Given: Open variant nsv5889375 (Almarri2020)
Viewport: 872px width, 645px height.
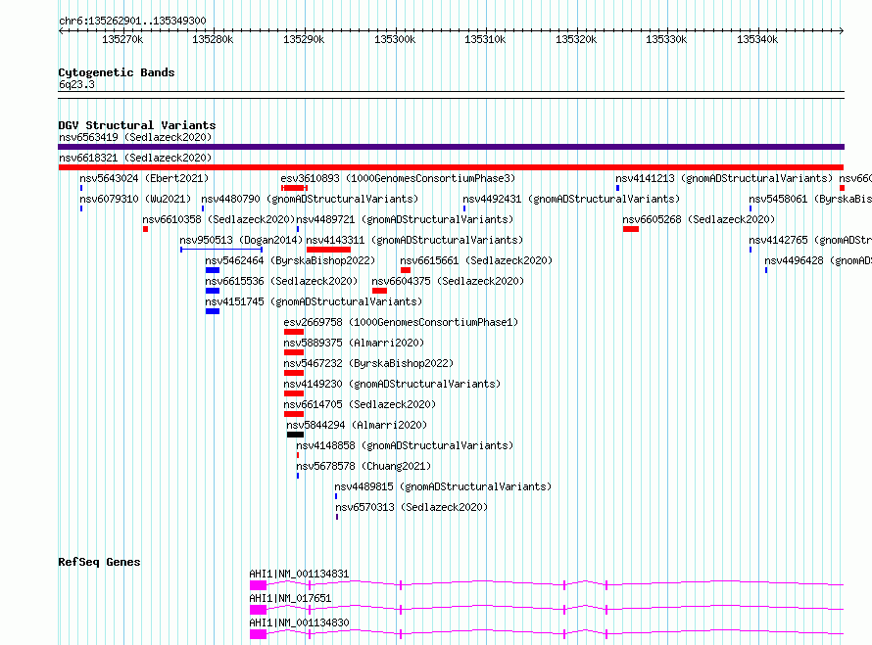Looking at the screenshot, I should [354, 343].
